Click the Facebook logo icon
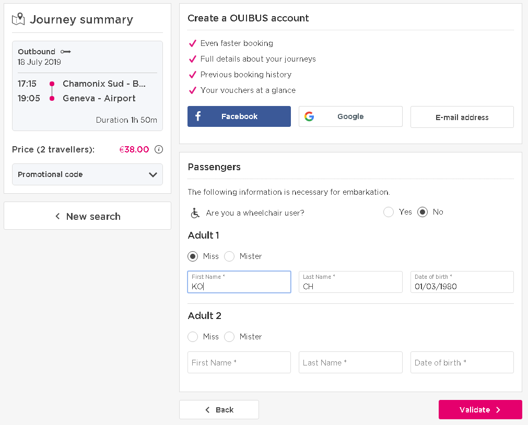Screen dimensions: 528x425 198,116
